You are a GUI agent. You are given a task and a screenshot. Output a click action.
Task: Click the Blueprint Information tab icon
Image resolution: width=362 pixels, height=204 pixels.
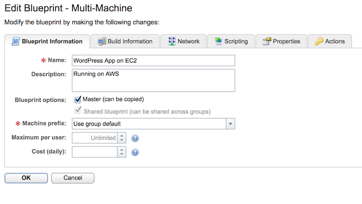tap(15, 42)
